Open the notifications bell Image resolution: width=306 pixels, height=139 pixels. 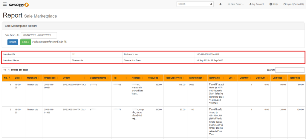pyautogui.click(x=221, y=4)
